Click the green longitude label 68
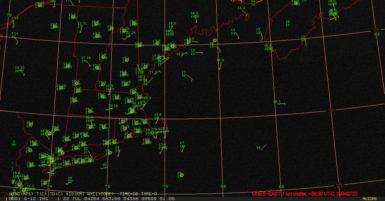Screen dimensions: 385x201 click(x=223, y=186)
